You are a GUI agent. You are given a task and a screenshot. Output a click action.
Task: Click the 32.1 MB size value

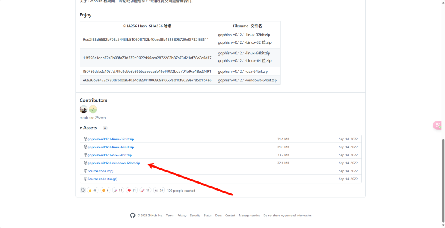click(x=283, y=163)
